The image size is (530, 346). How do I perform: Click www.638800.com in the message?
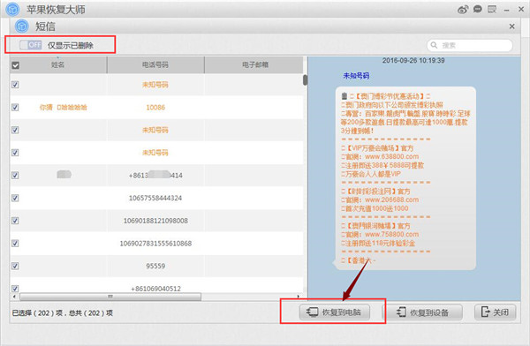tap(391, 156)
